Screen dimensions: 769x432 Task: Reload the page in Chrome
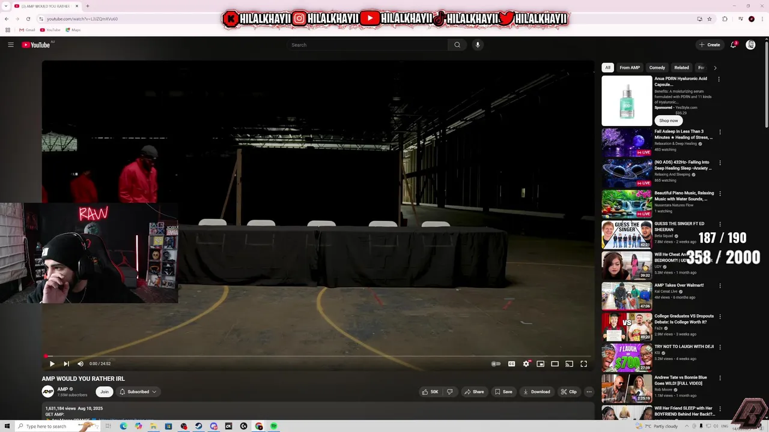coord(28,19)
